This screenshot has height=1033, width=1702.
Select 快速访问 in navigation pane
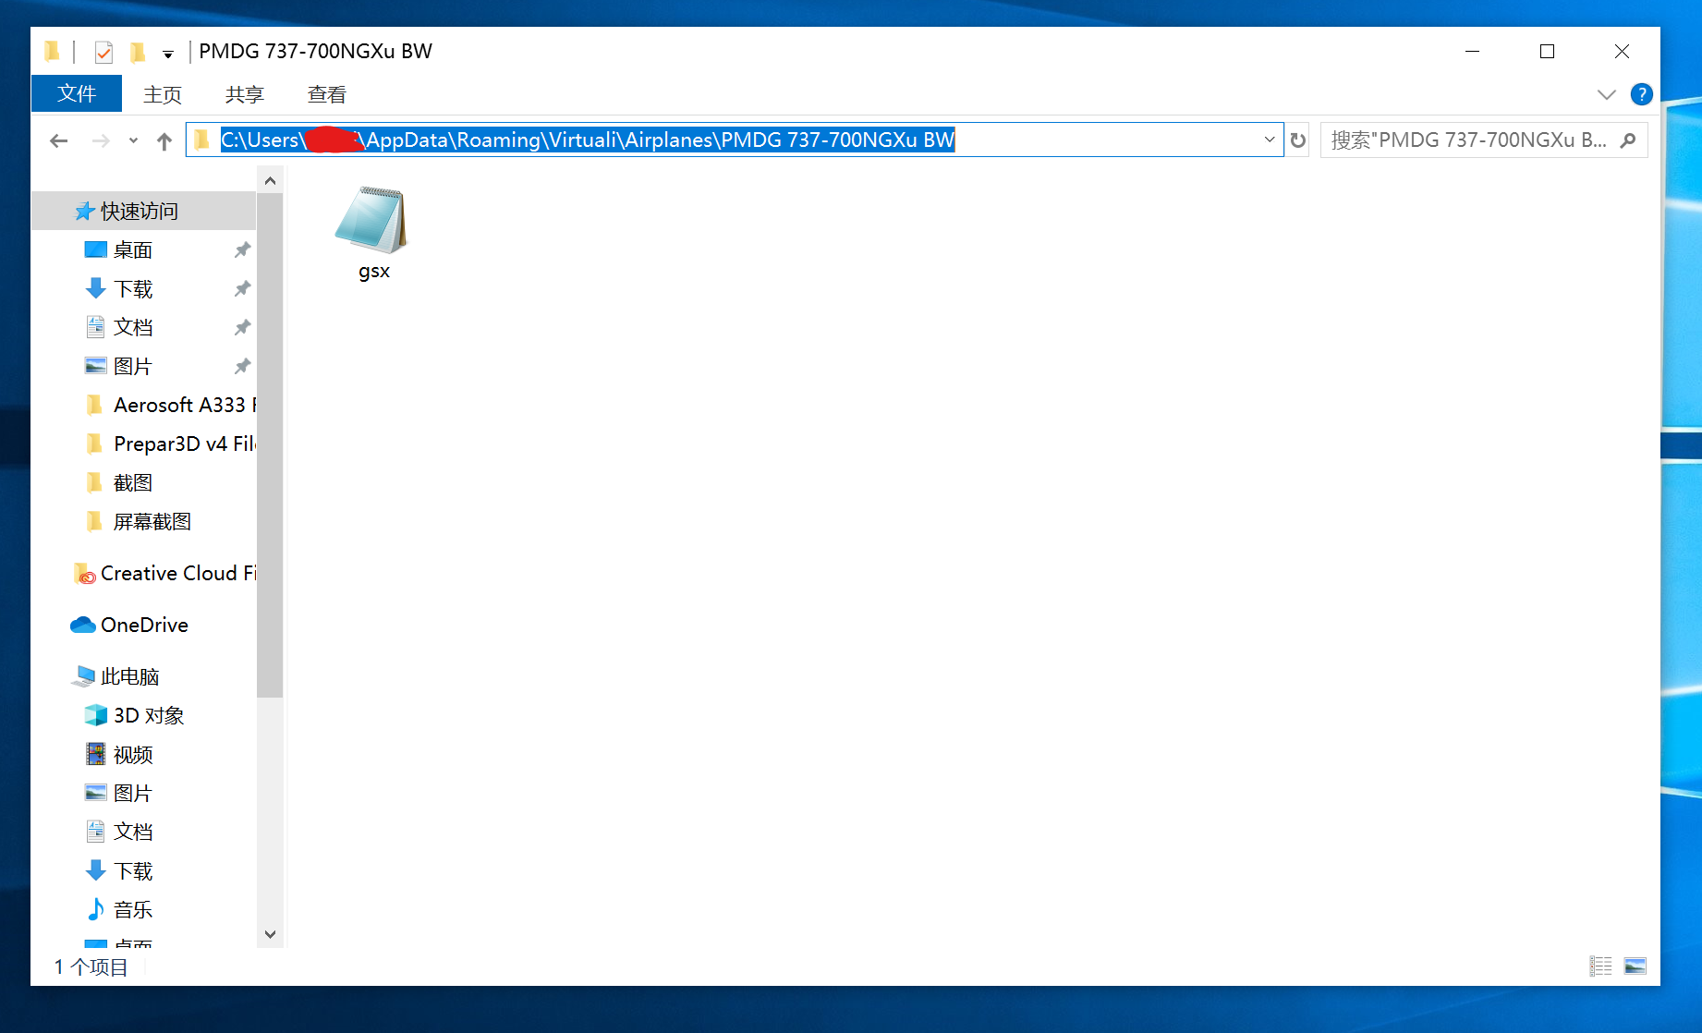point(143,212)
